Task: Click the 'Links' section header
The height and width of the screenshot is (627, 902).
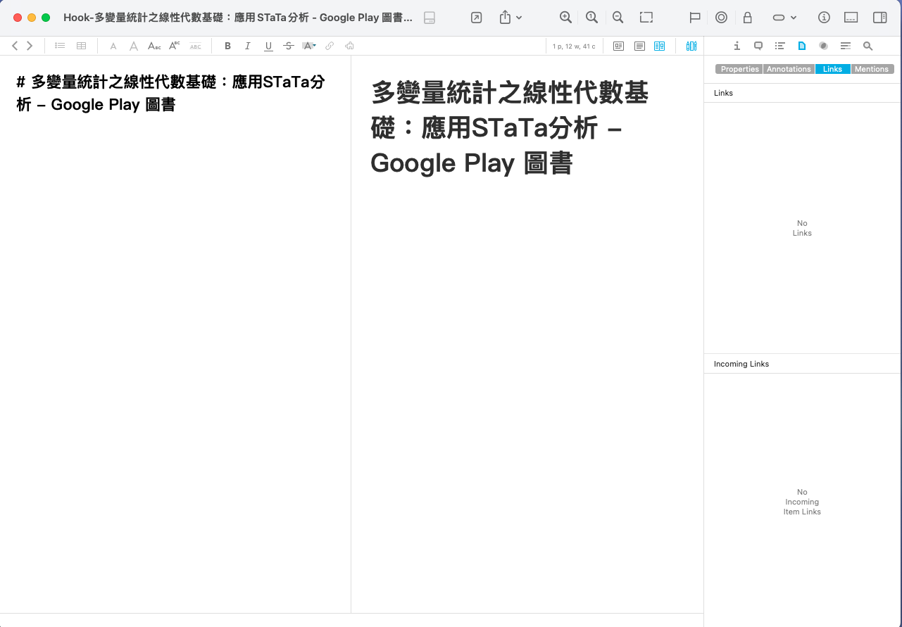Action: coord(723,93)
